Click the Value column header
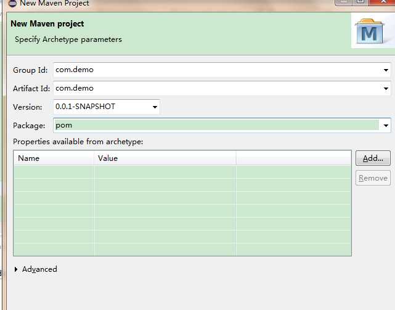 (x=165, y=158)
